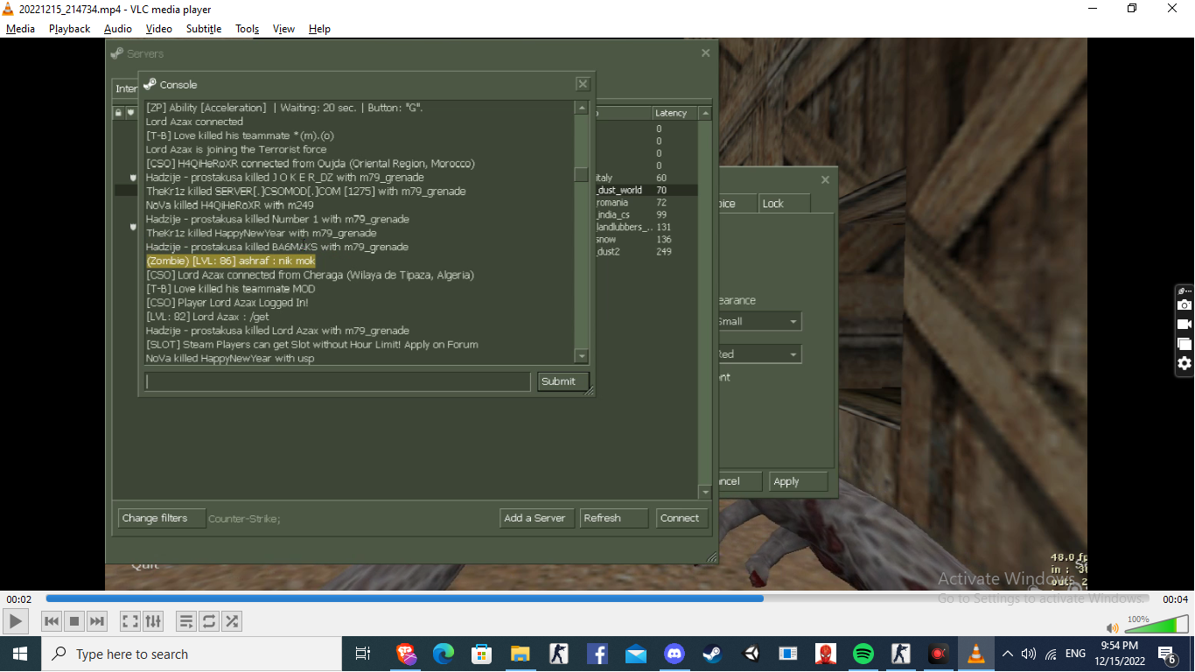
Task: Open Discord from the taskbar
Action: coord(674,654)
